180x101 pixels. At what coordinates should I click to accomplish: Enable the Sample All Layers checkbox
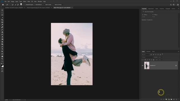[x=25, y=5]
